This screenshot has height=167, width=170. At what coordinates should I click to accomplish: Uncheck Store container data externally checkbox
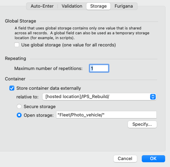(12, 88)
